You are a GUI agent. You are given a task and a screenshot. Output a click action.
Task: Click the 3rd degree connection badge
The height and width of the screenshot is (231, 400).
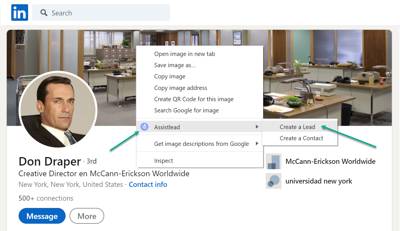(91, 161)
